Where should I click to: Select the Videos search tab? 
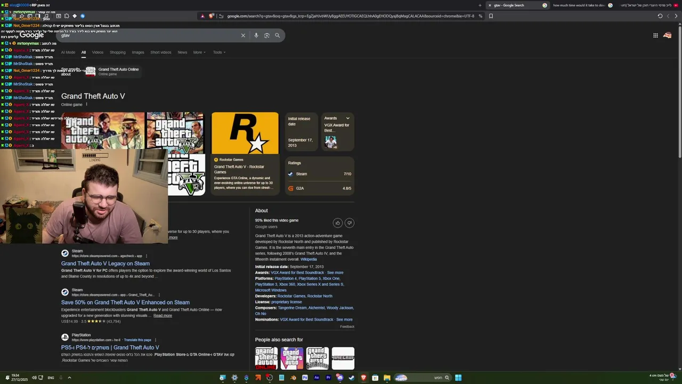98,52
